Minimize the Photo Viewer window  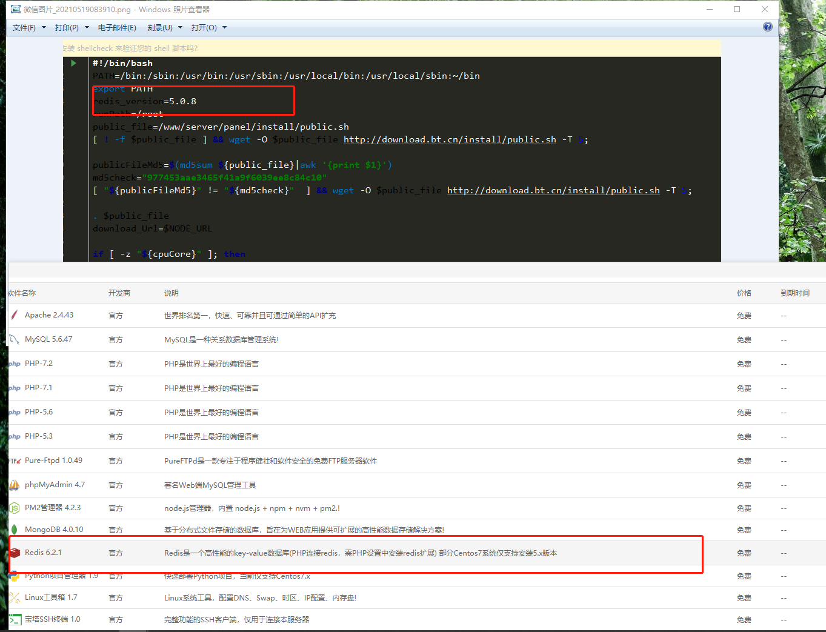point(710,9)
